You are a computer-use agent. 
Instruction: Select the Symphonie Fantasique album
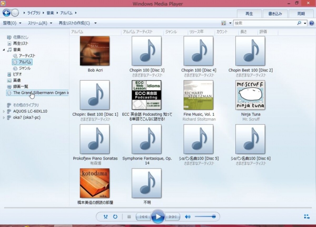pyautogui.click(x=147, y=139)
